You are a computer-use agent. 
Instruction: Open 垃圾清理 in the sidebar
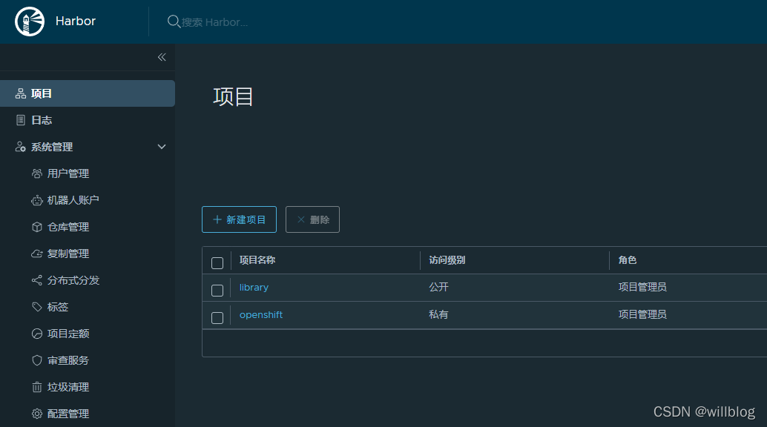[x=68, y=387]
